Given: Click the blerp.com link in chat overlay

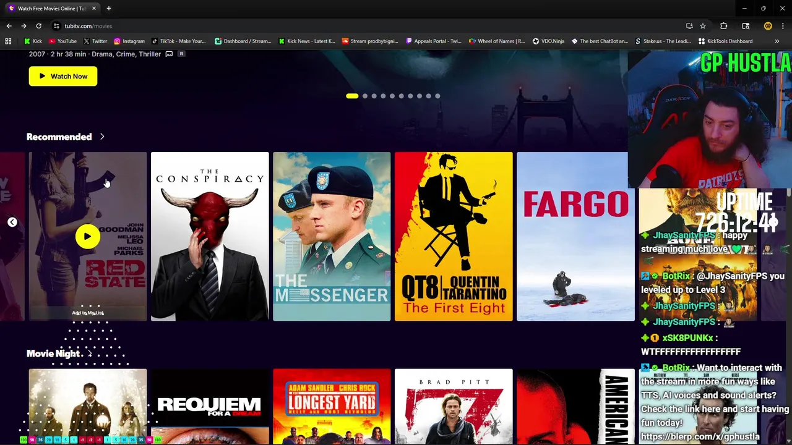Looking at the screenshot, I should click(700, 436).
